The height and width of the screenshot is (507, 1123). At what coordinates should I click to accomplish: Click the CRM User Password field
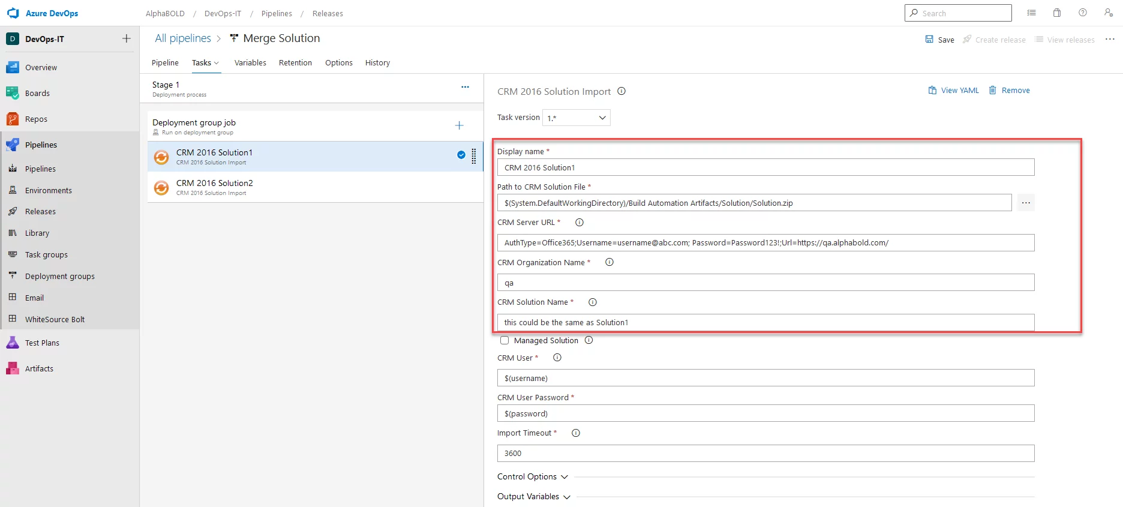pyautogui.click(x=765, y=413)
